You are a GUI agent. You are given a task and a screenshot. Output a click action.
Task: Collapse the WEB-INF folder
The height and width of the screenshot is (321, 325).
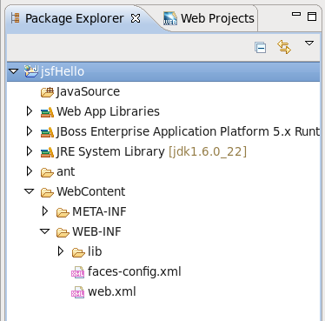(45, 231)
